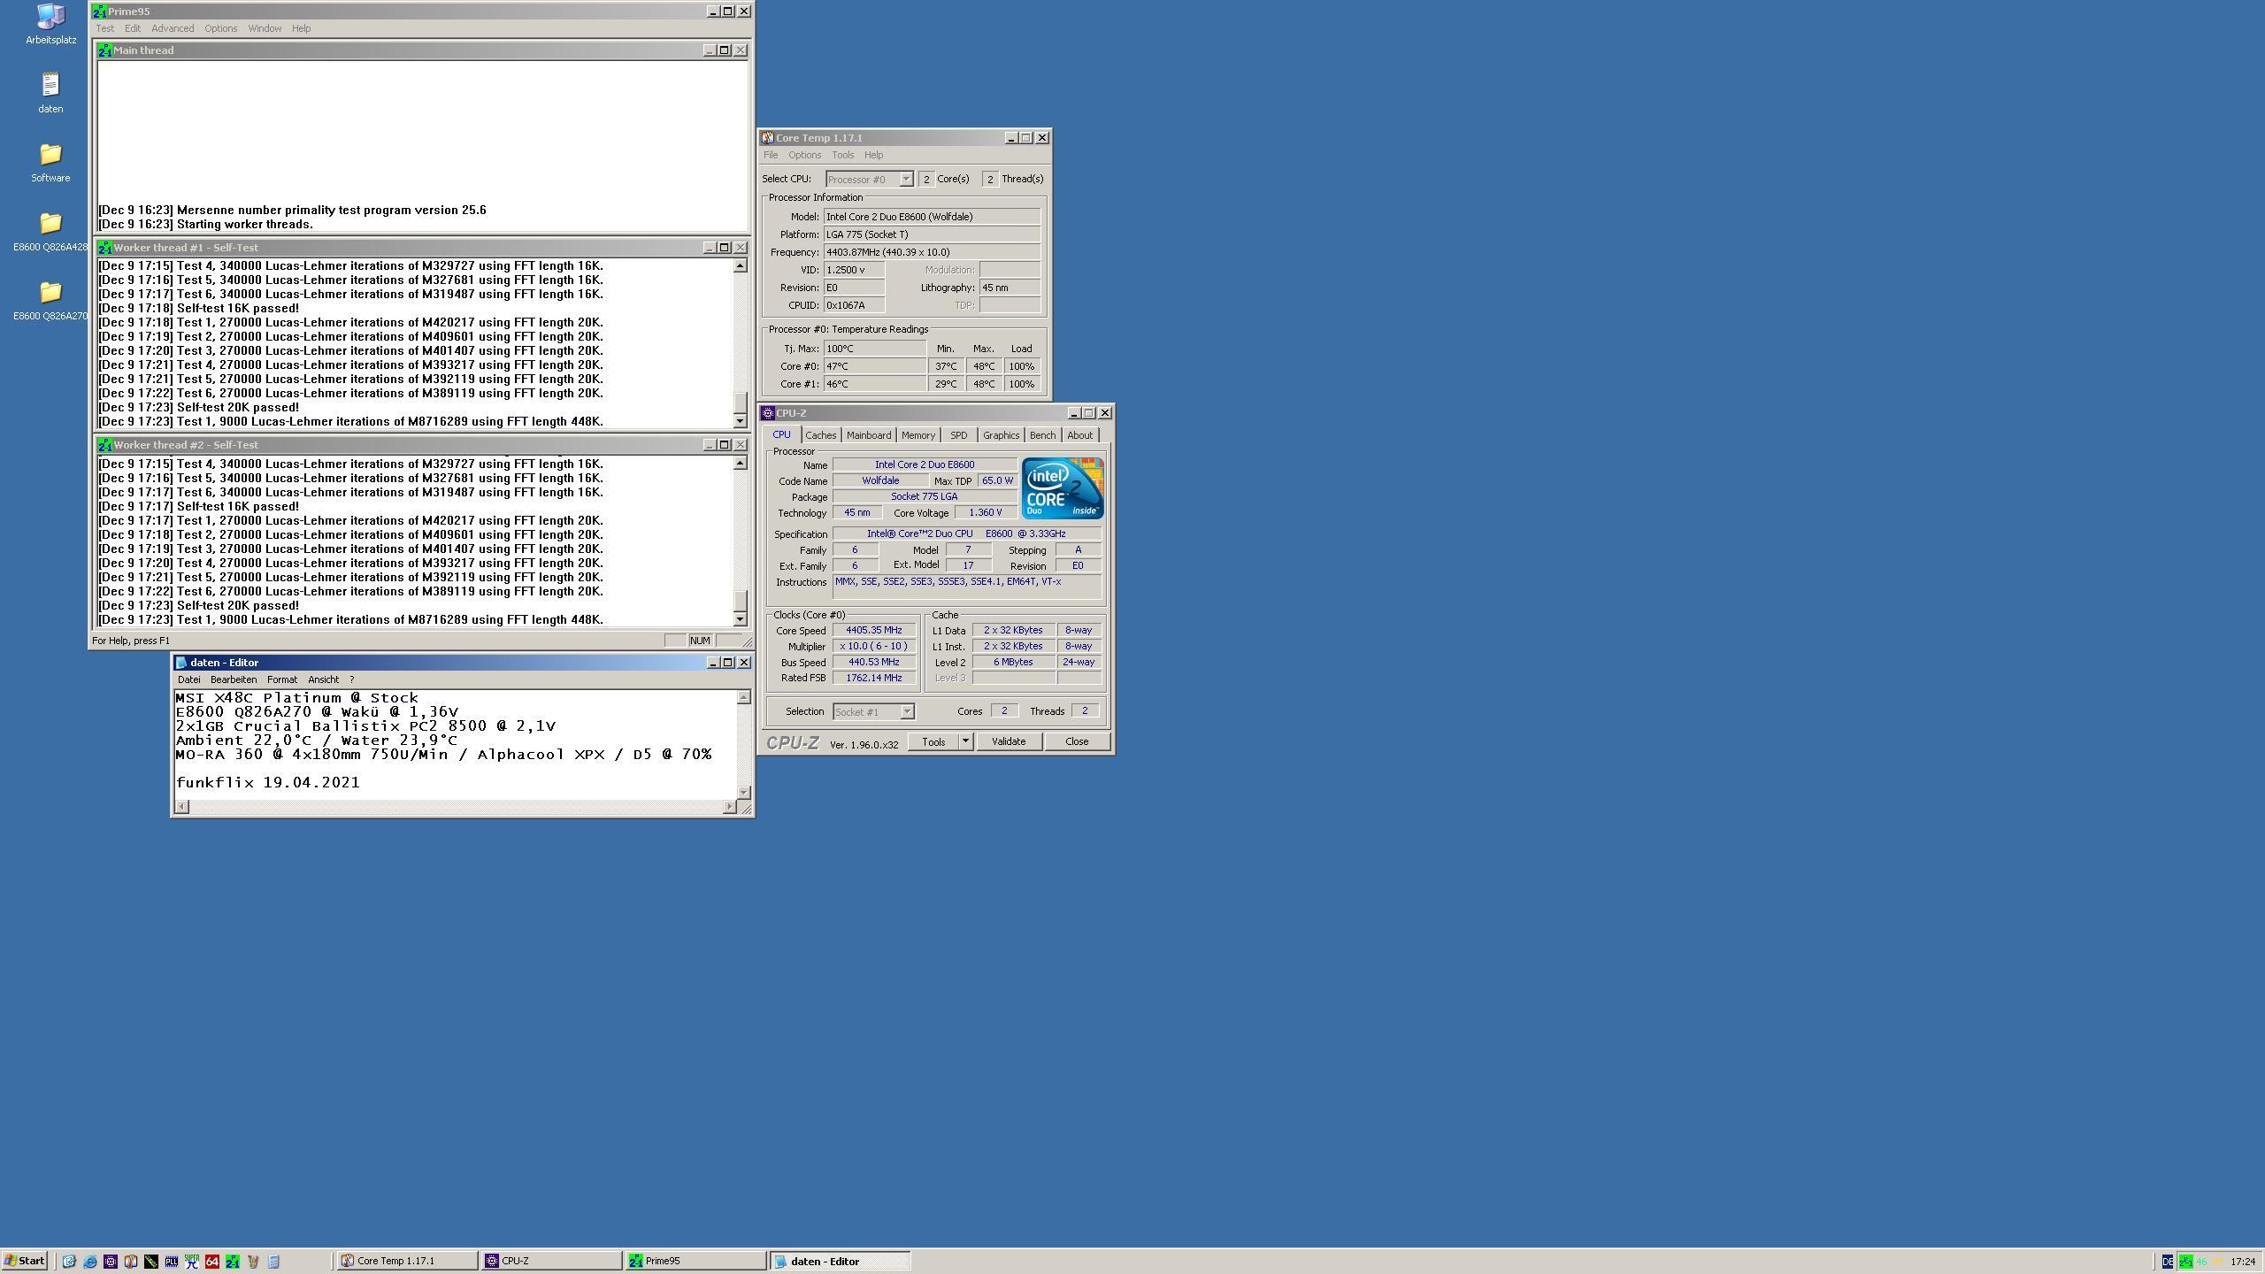Viewport: 2265px width, 1274px height.
Task: Launch Super Pi from quick launch
Action: pyautogui.click(x=192, y=1262)
